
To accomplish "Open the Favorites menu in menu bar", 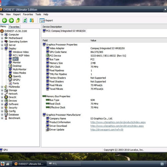I will (28, 14).
